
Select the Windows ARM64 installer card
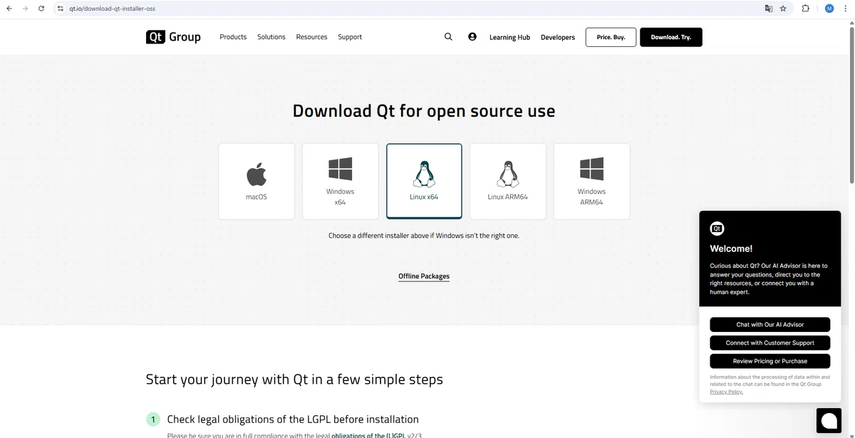[x=591, y=182]
